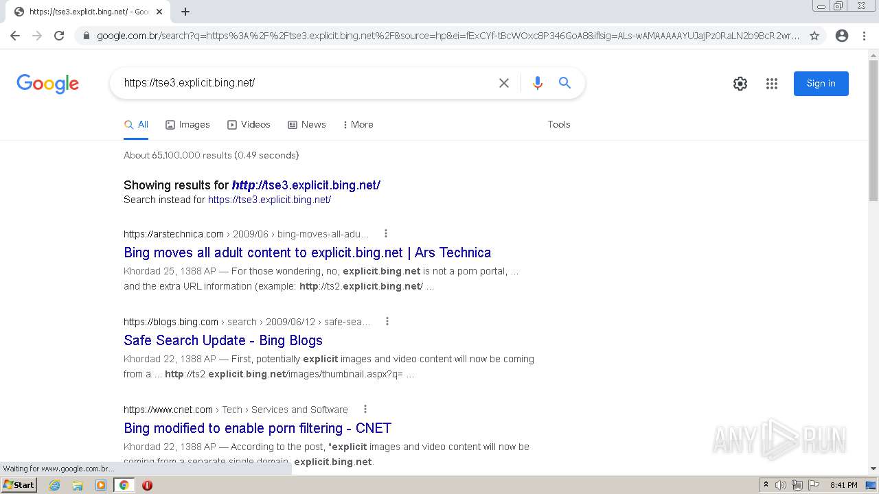Open Safe Search Update - Bing Blogs
The height and width of the screenshot is (494, 879).
click(x=223, y=340)
